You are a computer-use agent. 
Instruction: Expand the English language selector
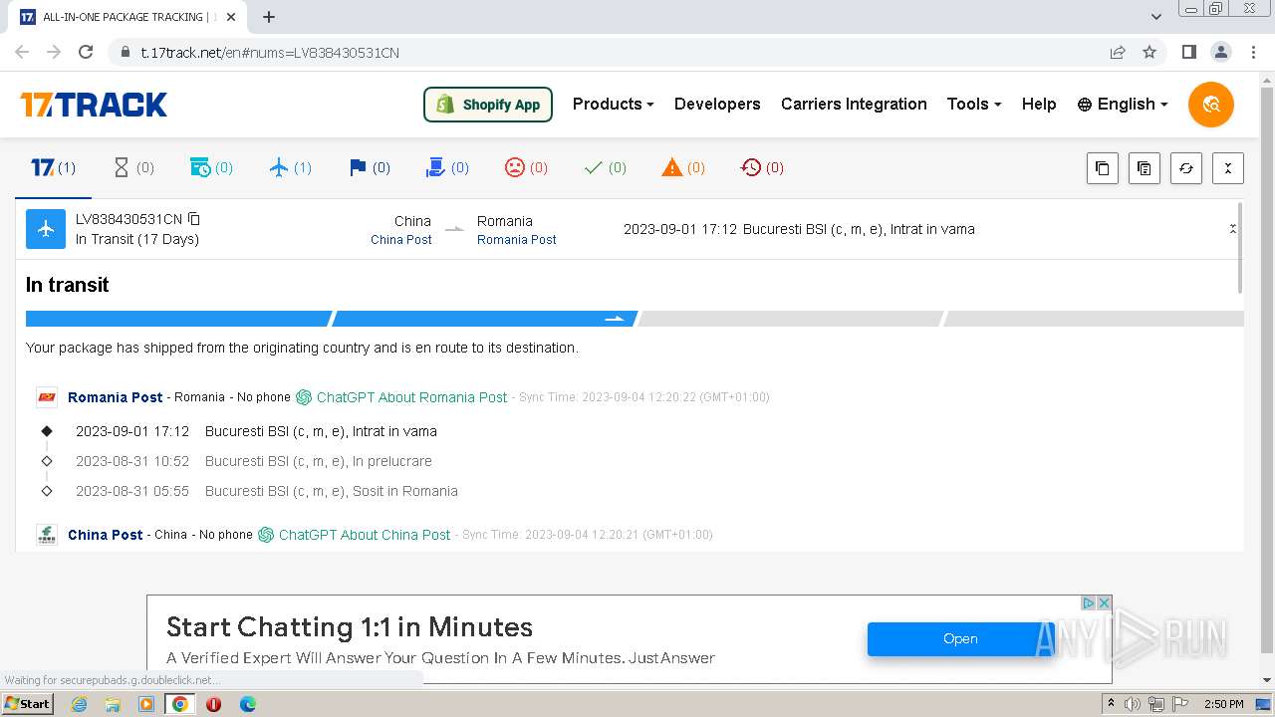[x=1122, y=104]
